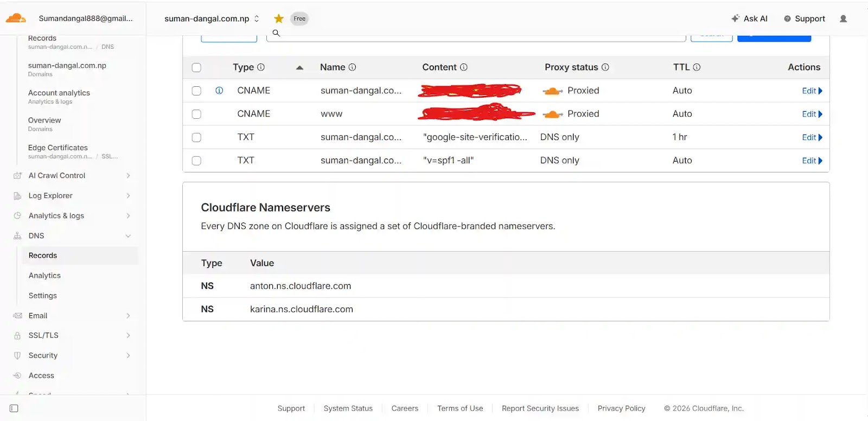868x421 pixels.
Task: Check the v=spf1 TXT record checkbox
Action: point(196,161)
